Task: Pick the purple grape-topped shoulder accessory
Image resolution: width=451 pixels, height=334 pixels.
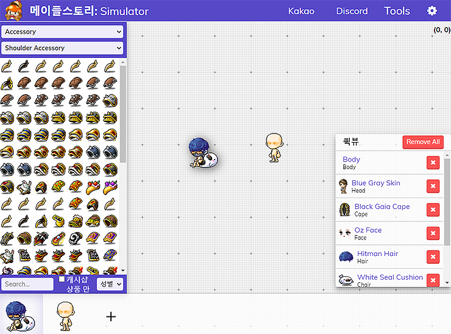Action: pos(110,187)
